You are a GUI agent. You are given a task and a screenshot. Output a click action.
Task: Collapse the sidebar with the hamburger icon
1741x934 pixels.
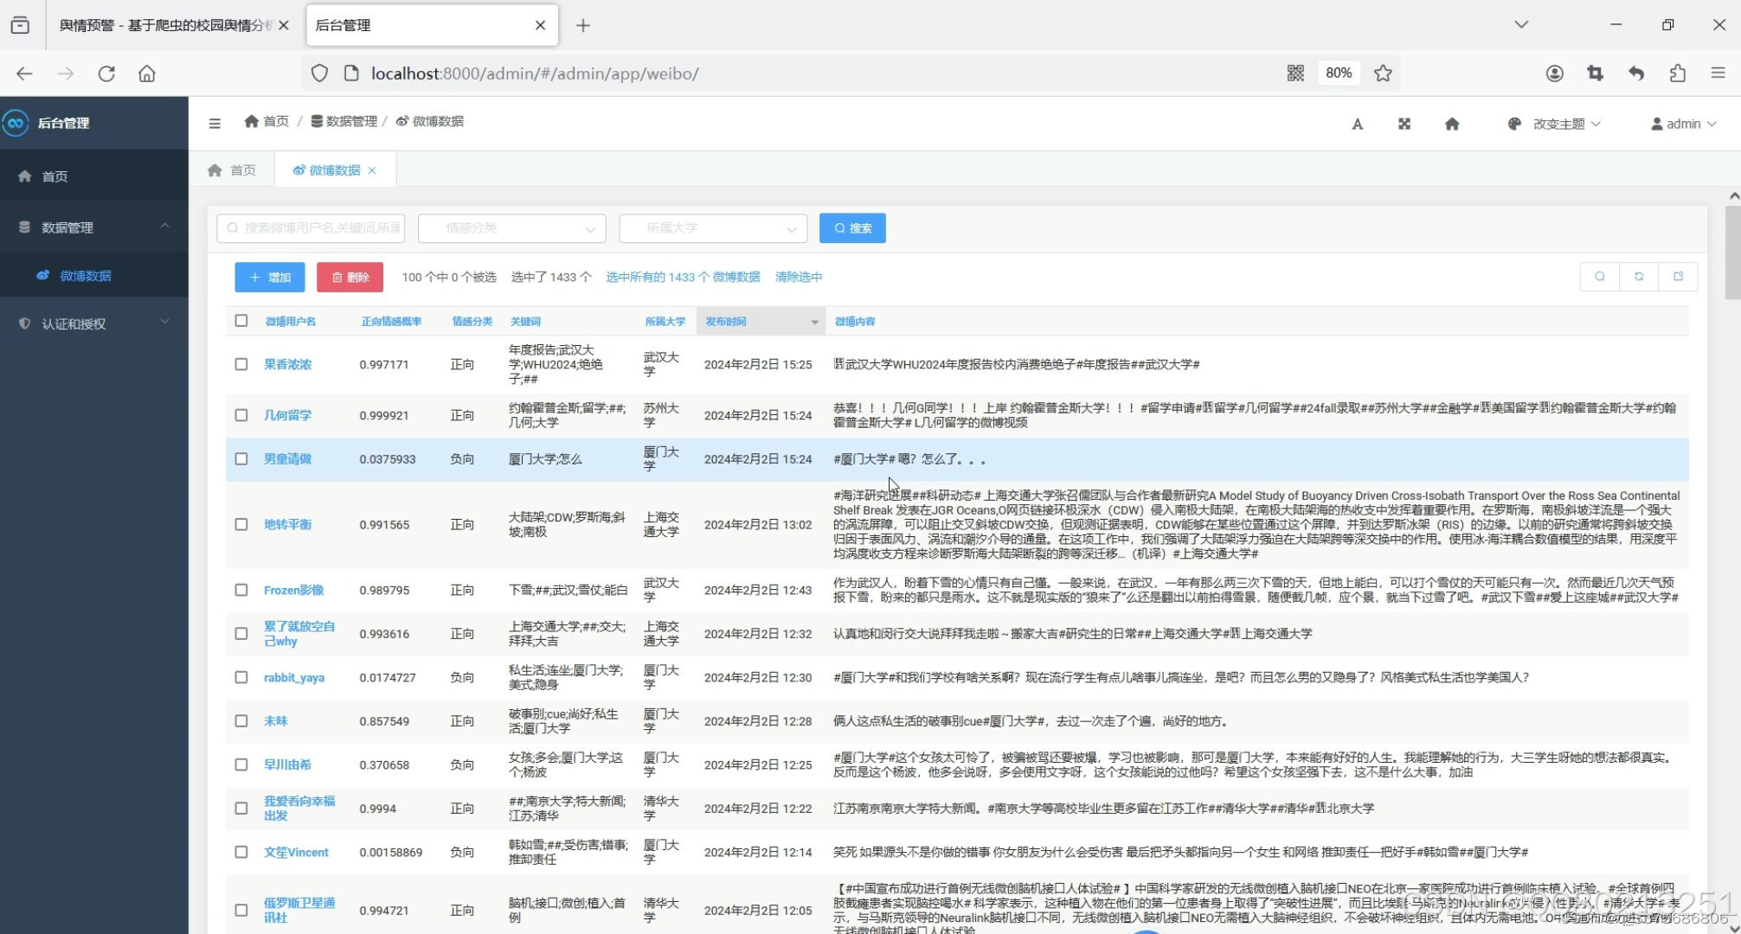[x=215, y=122]
